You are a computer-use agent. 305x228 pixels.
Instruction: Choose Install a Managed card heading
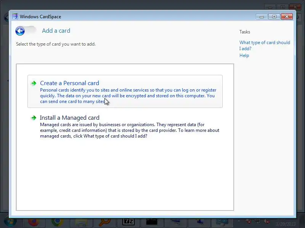coord(70,118)
